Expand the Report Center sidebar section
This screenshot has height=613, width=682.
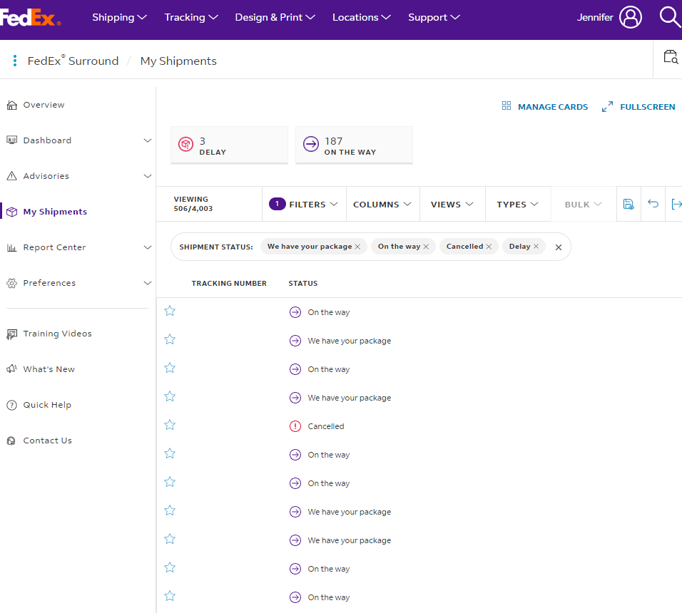pyautogui.click(x=148, y=247)
